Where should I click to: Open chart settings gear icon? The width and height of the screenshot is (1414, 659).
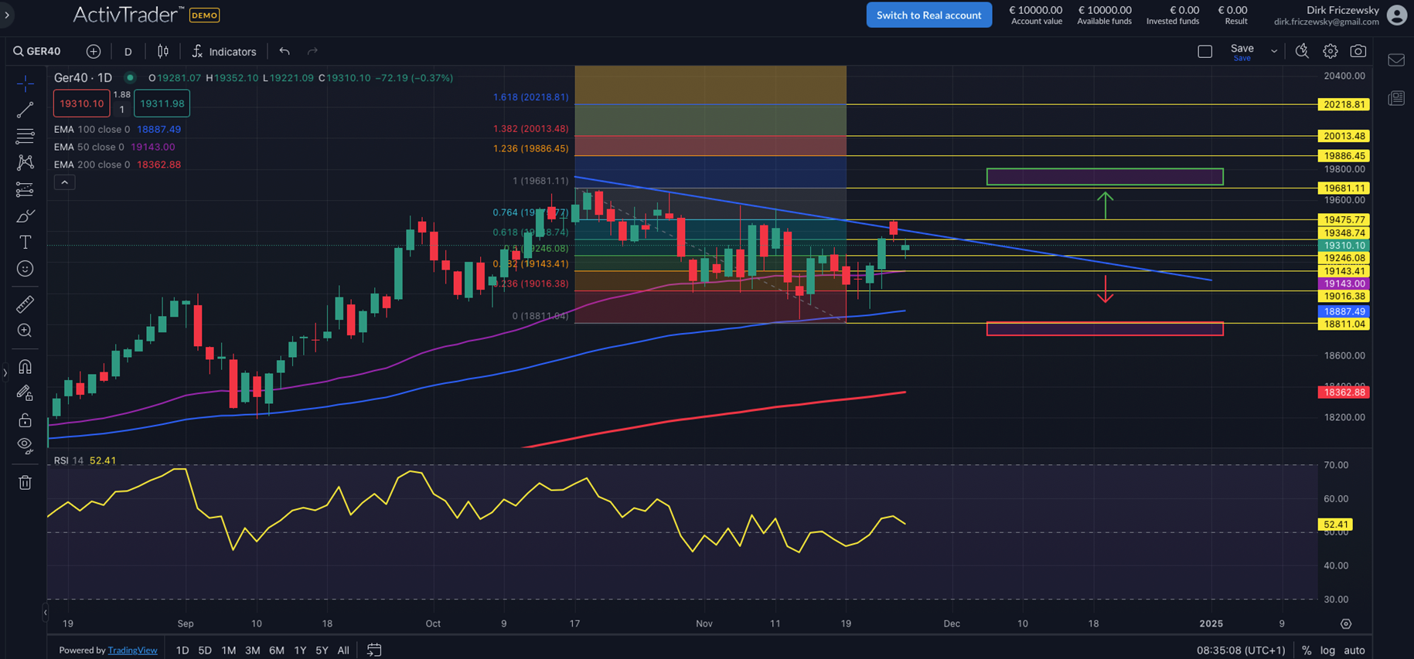1330,51
